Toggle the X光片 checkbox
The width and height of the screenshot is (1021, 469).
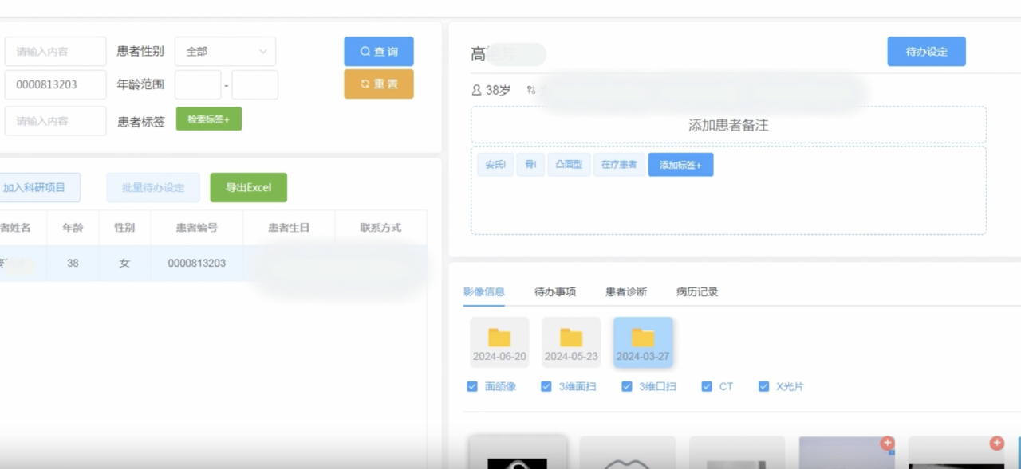click(x=764, y=387)
